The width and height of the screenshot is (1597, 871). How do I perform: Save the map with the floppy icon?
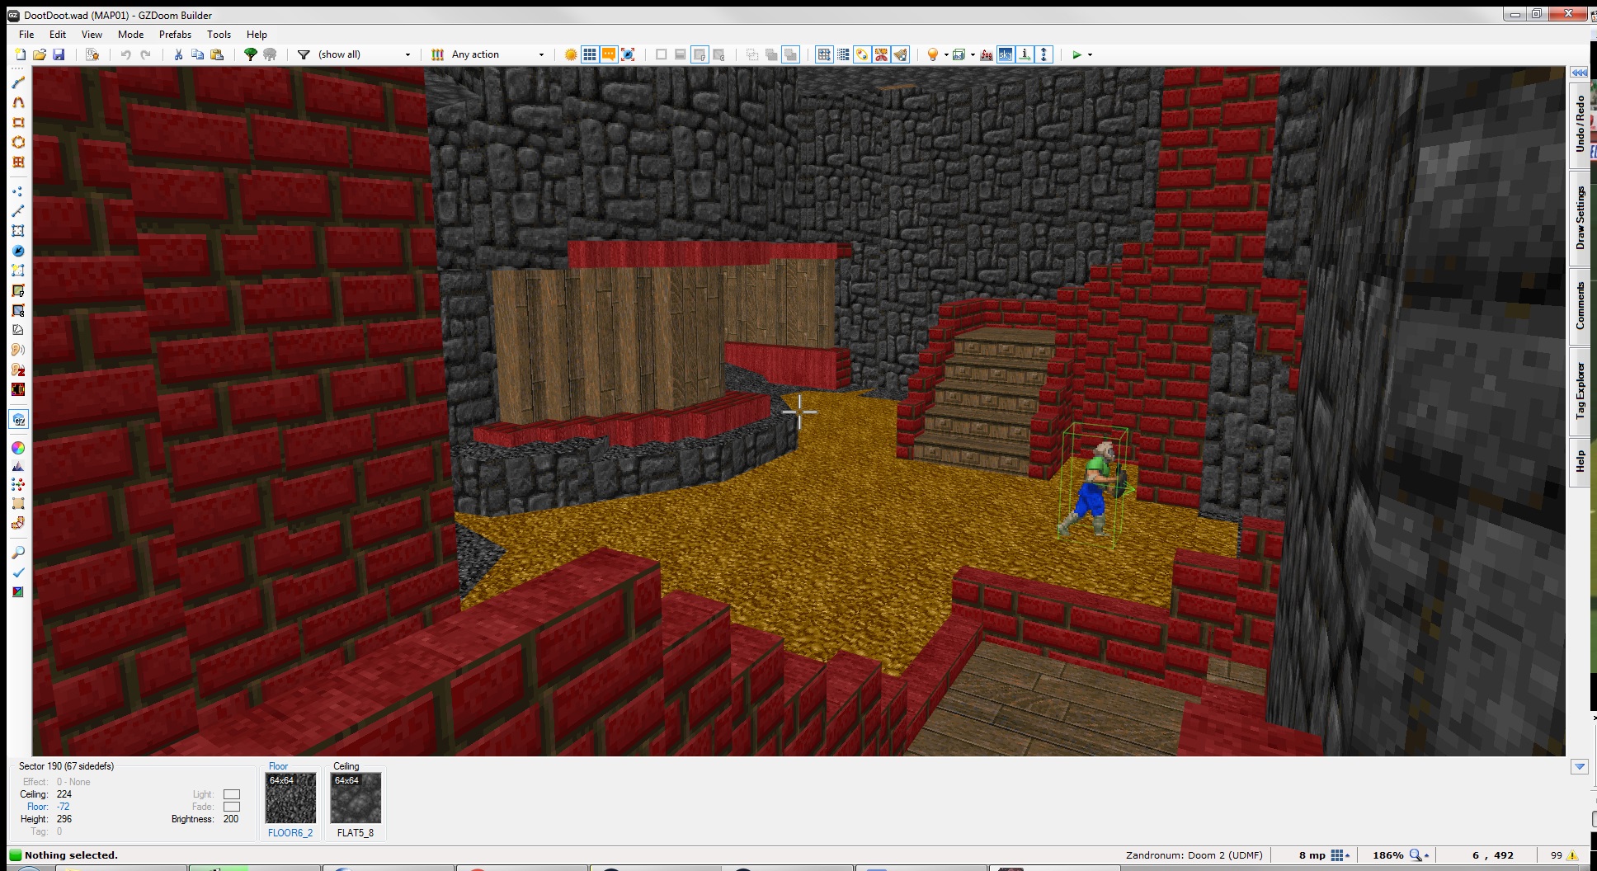point(59,54)
